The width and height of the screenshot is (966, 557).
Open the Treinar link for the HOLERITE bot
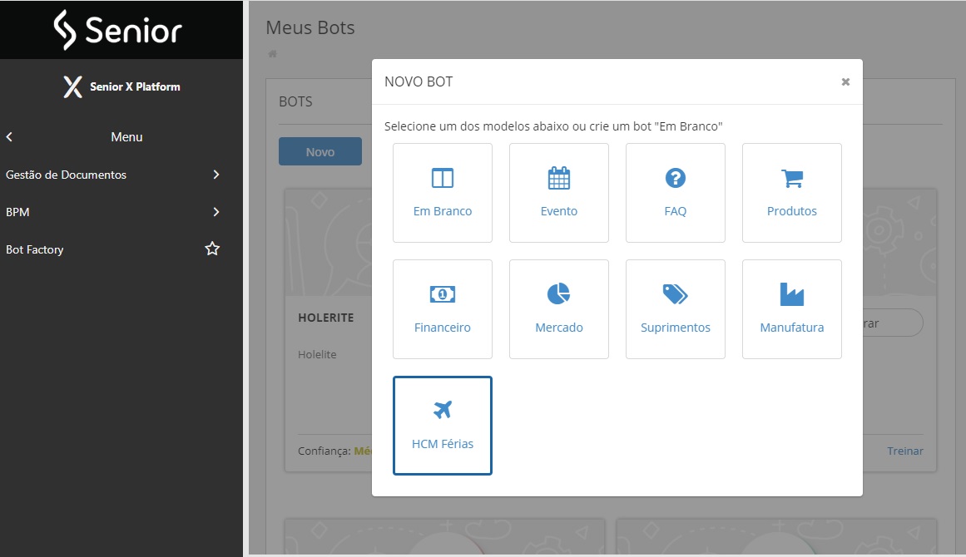(x=904, y=451)
